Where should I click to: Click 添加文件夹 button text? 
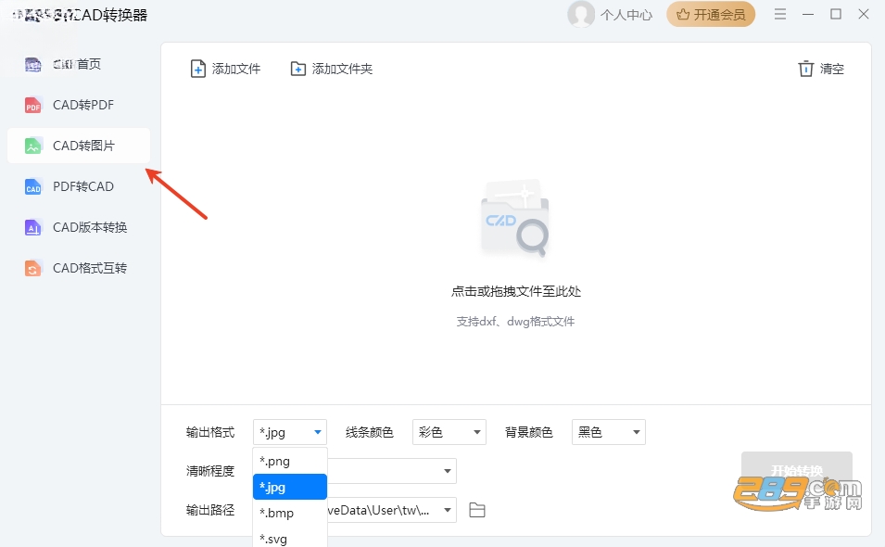342,69
